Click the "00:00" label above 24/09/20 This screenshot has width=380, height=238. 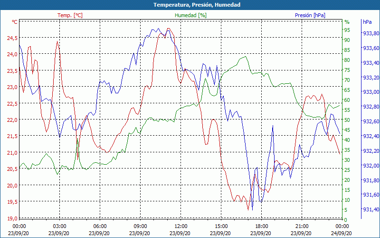tap(342, 227)
